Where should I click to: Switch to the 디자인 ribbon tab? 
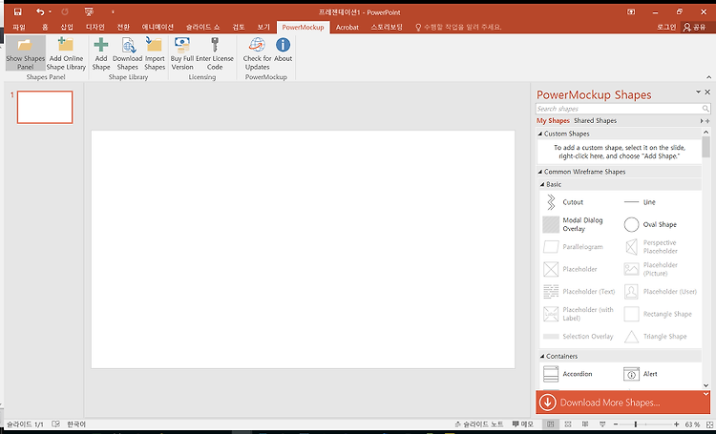(x=95, y=28)
